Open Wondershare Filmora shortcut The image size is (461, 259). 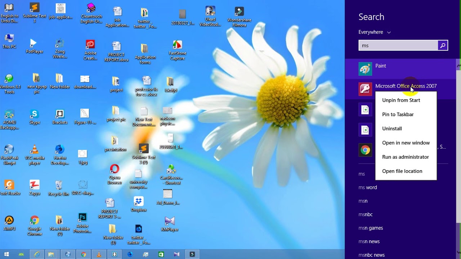coord(239,17)
